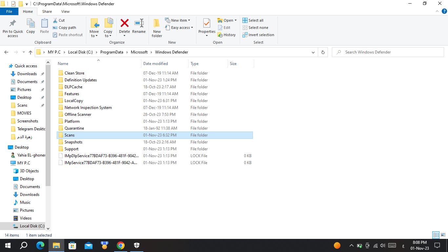Select 3D Objects under MY P.C
448x252 pixels.
tap(29, 171)
